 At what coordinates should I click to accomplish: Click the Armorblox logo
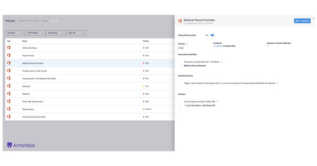tap(21, 145)
